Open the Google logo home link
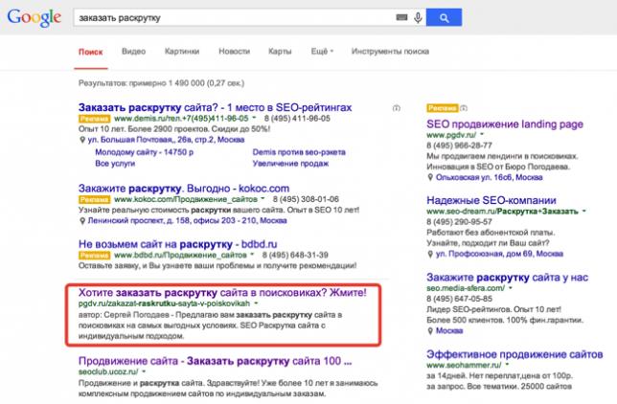 point(34,17)
